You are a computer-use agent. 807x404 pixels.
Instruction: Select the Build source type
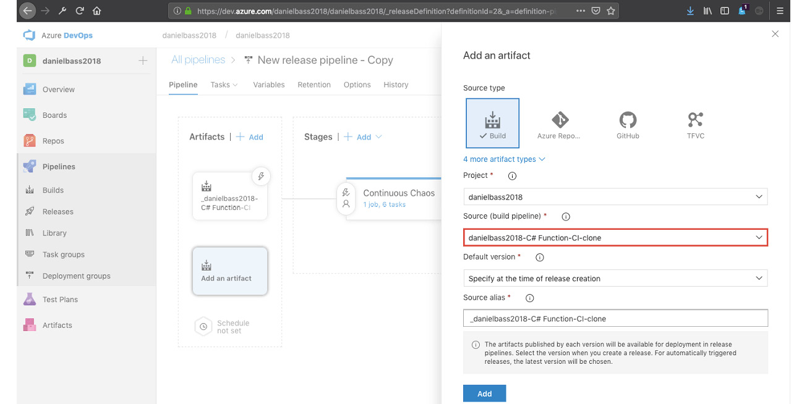pyautogui.click(x=492, y=123)
